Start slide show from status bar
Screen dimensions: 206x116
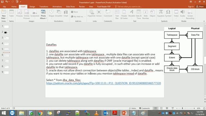tap(173, 108)
